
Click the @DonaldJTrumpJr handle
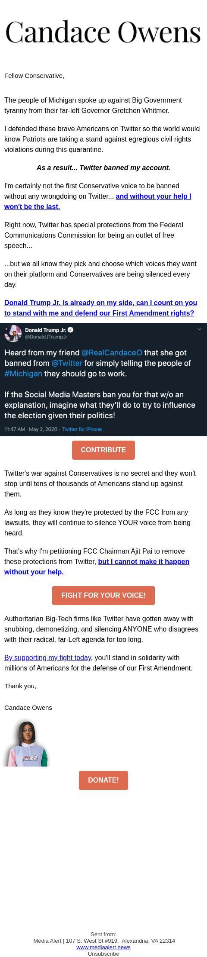(46, 337)
